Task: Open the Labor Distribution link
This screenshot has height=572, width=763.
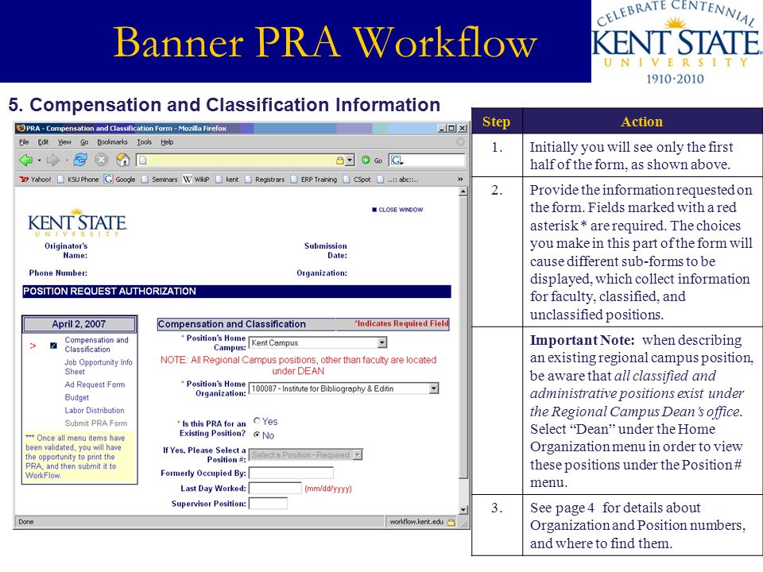Action: pyautogui.click(x=95, y=410)
